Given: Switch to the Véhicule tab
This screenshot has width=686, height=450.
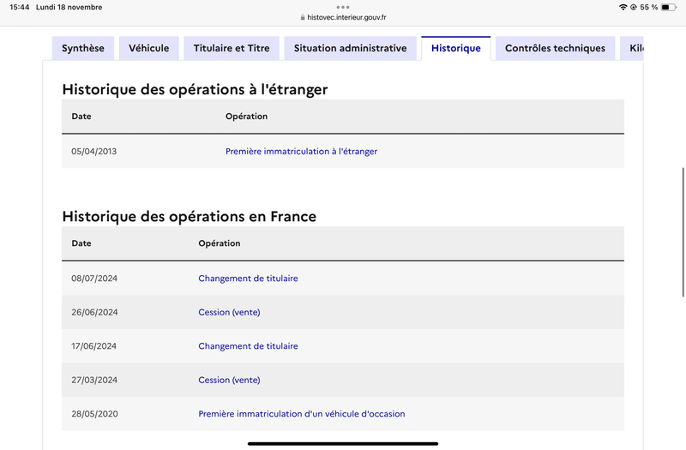Looking at the screenshot, I should (148, 48).
